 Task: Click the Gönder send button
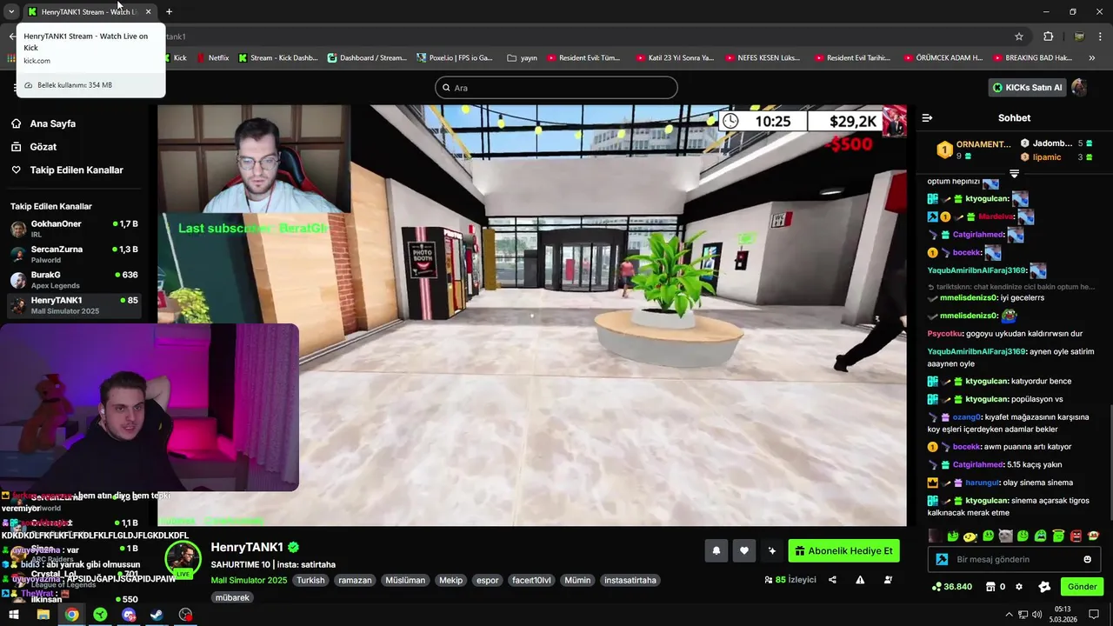(1082, 587)
